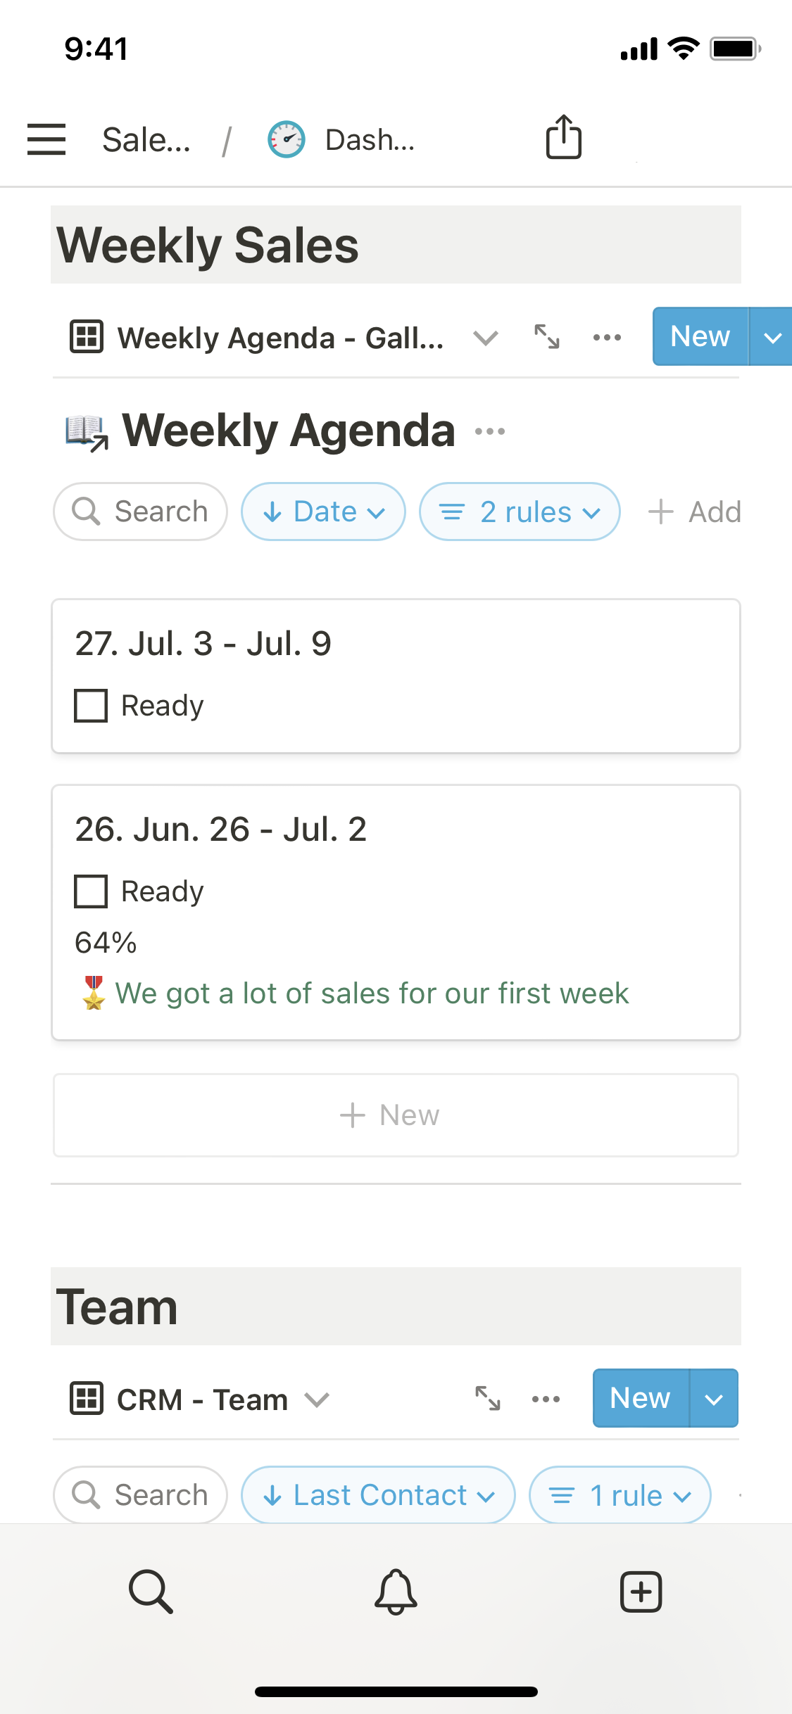Viewport: 792px width, 1714px height.
Task: Open the Date sort dropdown
Action: tap(323, 512)
